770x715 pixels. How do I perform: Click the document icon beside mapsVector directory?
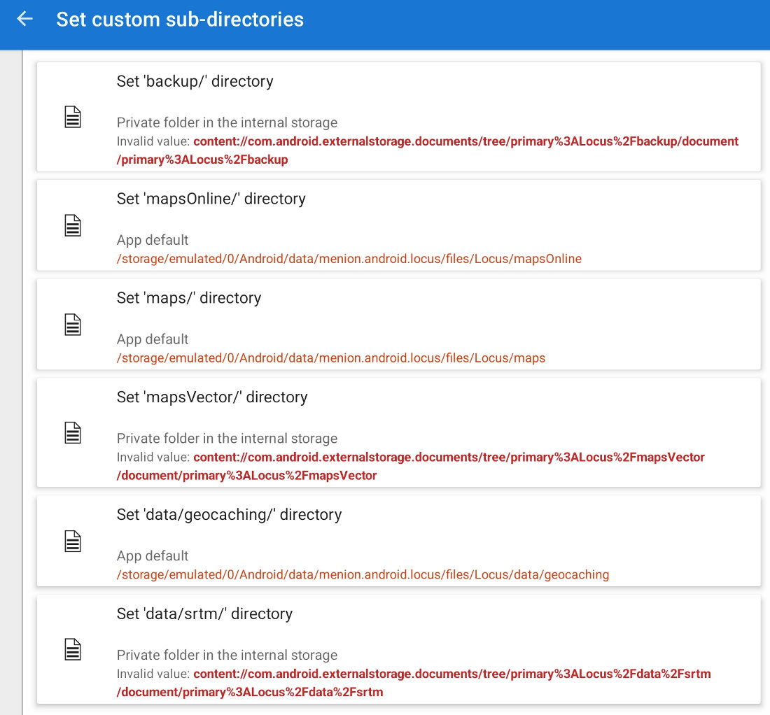point(73,433)
